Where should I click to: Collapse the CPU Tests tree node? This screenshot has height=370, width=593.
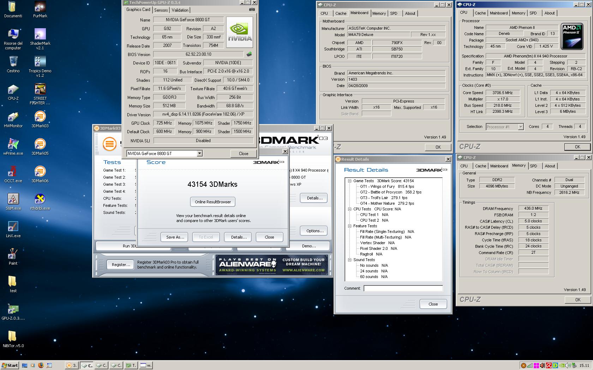(x=349, y=209)
